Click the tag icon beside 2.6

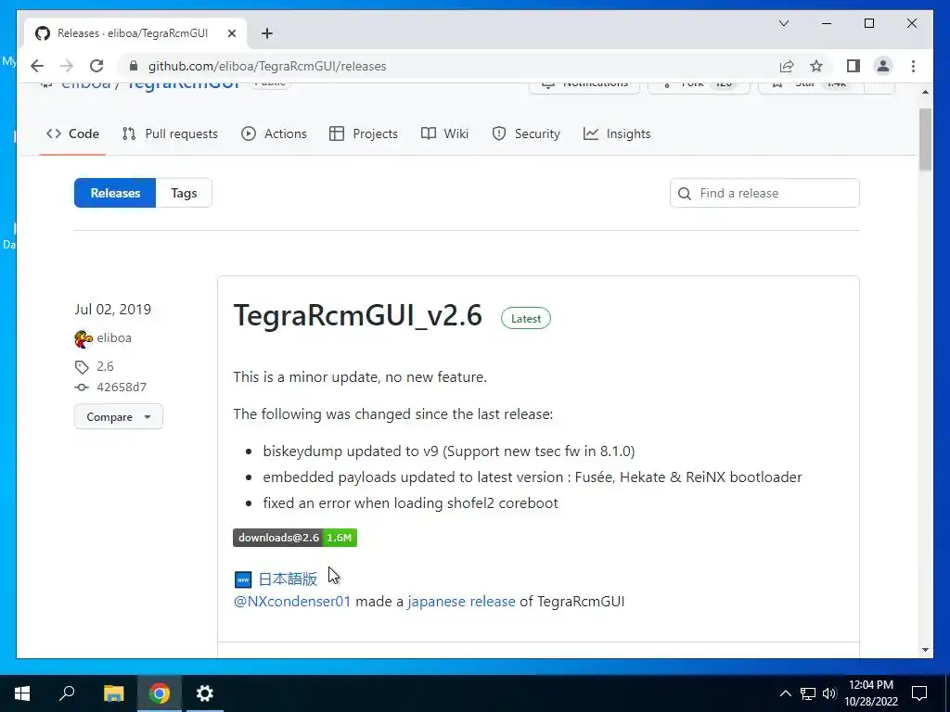click(82, 367)
